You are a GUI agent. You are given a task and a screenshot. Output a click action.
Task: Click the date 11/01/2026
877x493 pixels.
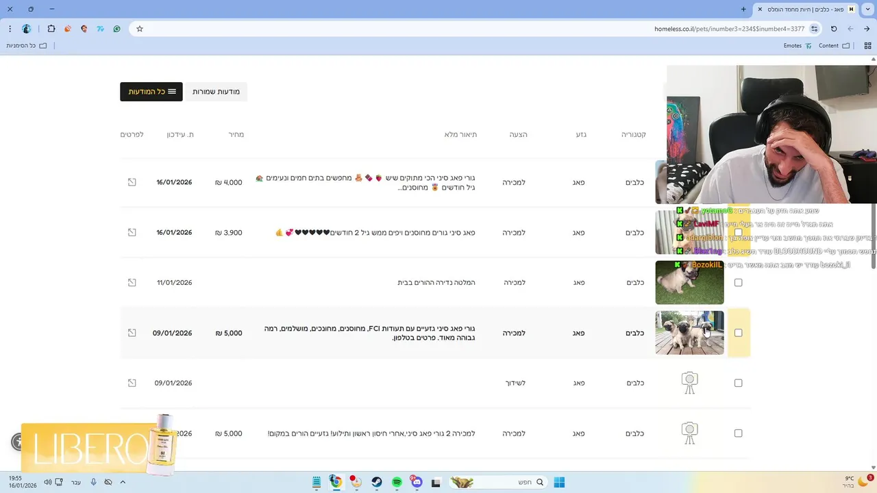(x=174, y=282)
